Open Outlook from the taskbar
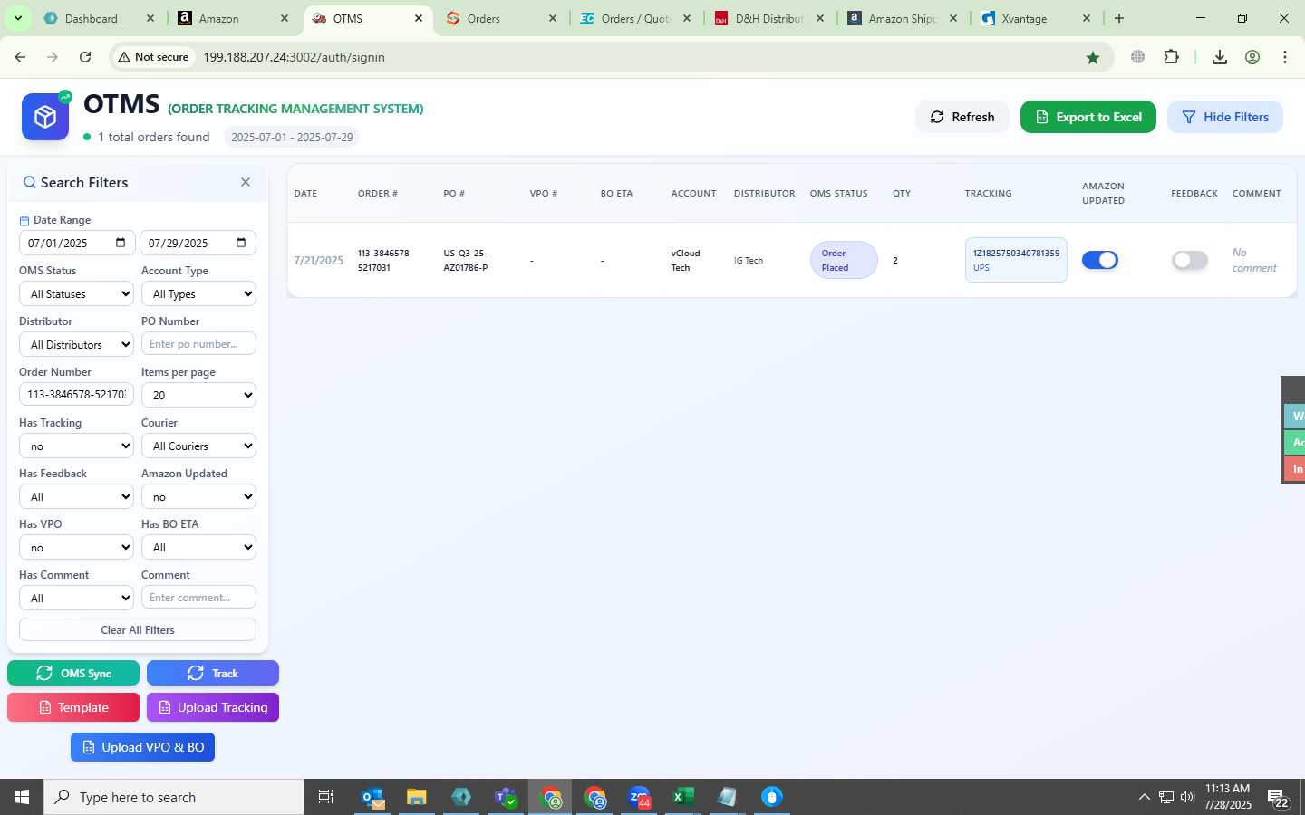The height and width of the screenshot is (815, 1305). point(372,797)
